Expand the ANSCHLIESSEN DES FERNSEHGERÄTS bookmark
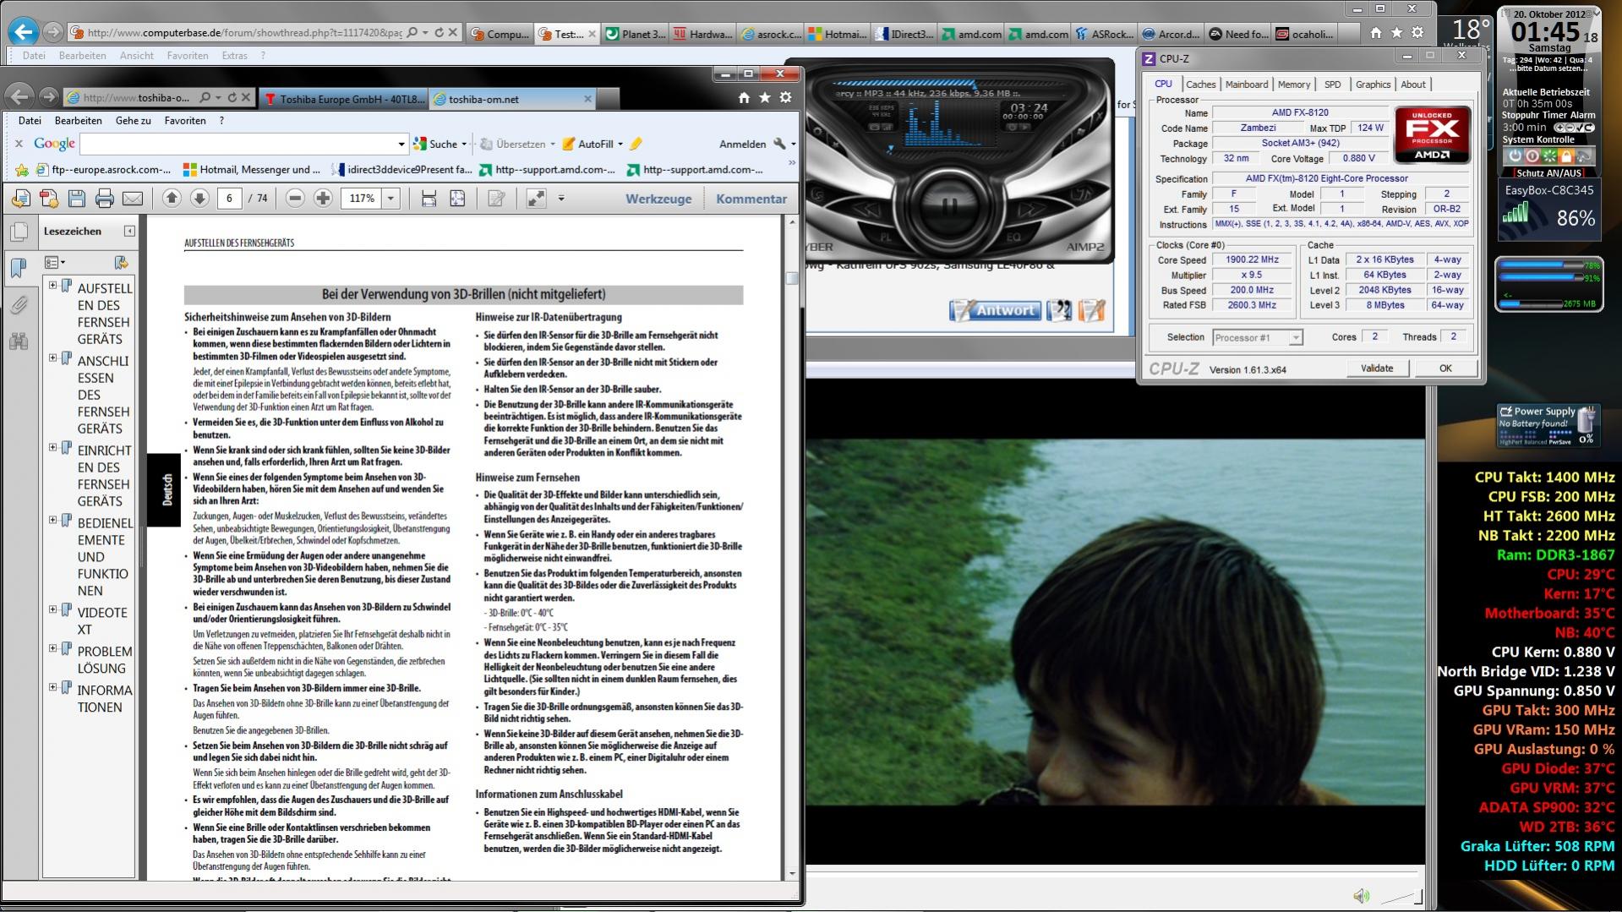 pyautogui.click(x=52, y=358)
